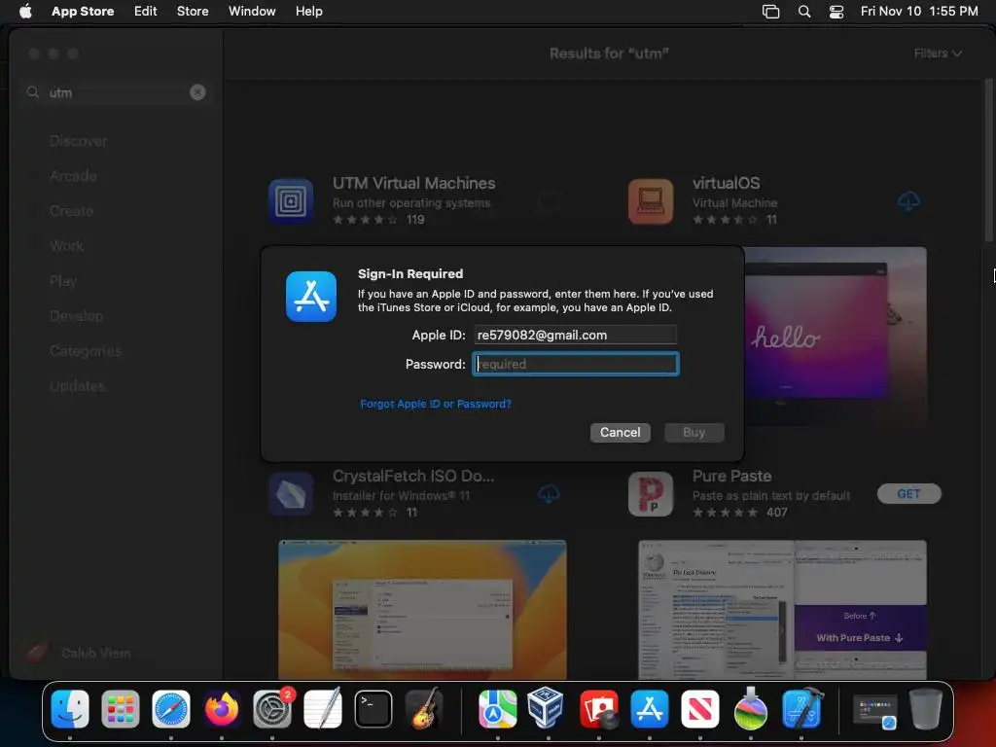Open the Help menu

pyautogui.click(x=308, y=11)
